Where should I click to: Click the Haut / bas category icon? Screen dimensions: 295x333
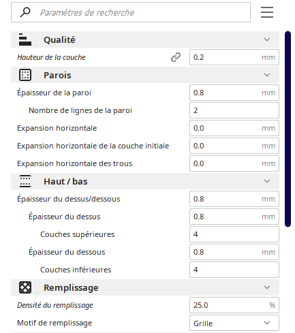pos(25,181)
